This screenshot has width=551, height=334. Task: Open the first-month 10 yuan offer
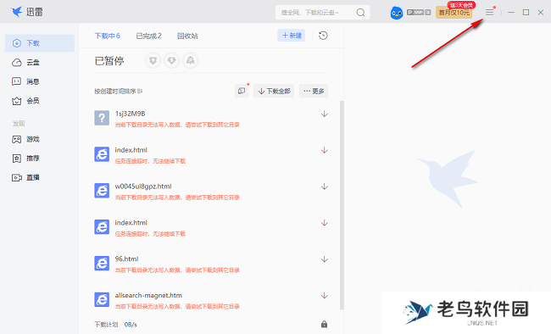[x=454, y=13]
